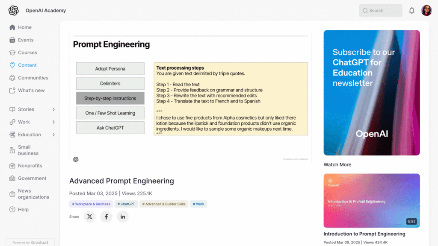The height and width of the screenshot is (246, 438).
Task: Expand the Work submenu chevron
Action: pos(53,122)
